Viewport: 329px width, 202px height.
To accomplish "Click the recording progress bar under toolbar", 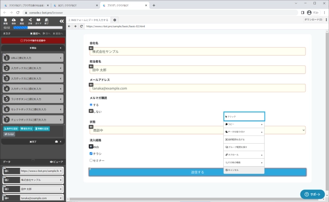I will pyautogui.click(x=38, y=28).
